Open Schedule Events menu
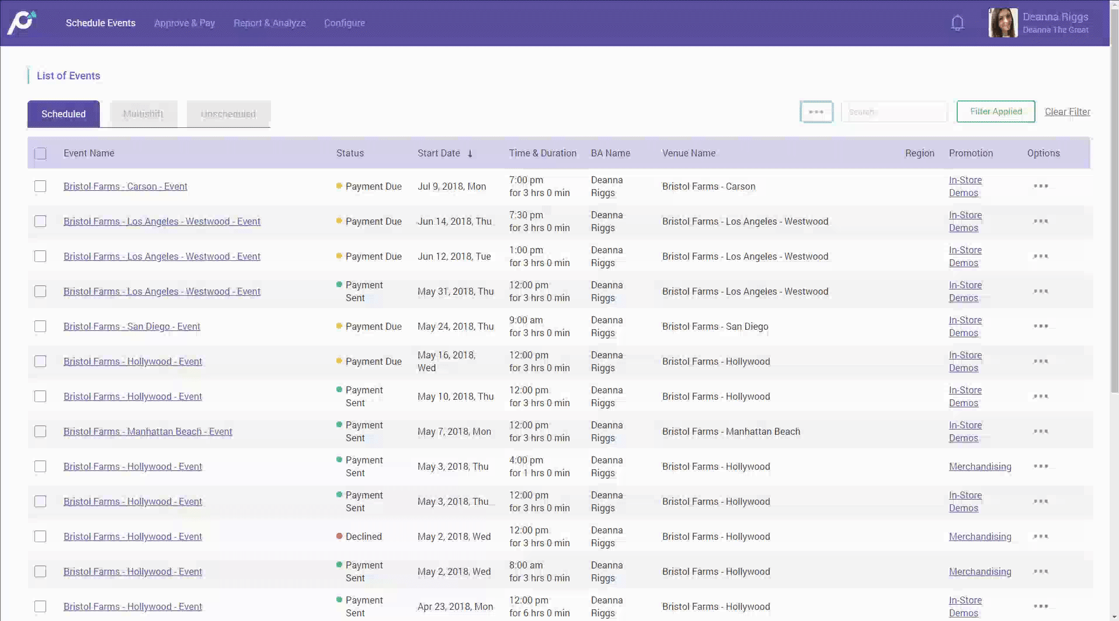This screenshot has width=1119, height=621. click(100, 23)
